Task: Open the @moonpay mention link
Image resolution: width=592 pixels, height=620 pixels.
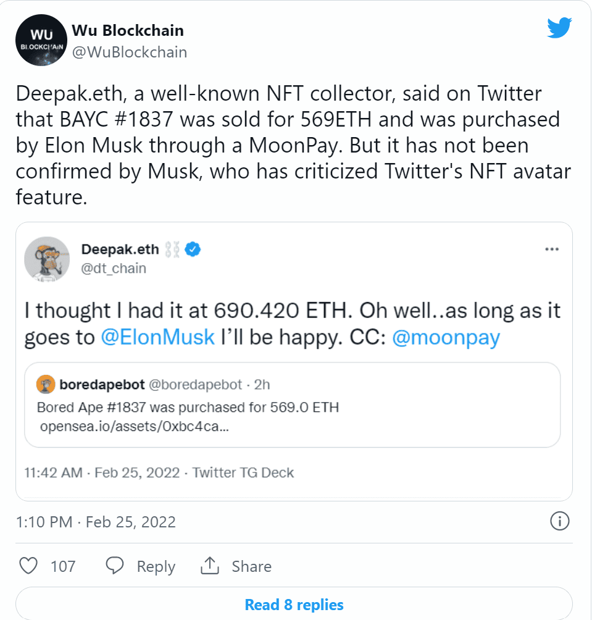Action: (x=446, y=337)
